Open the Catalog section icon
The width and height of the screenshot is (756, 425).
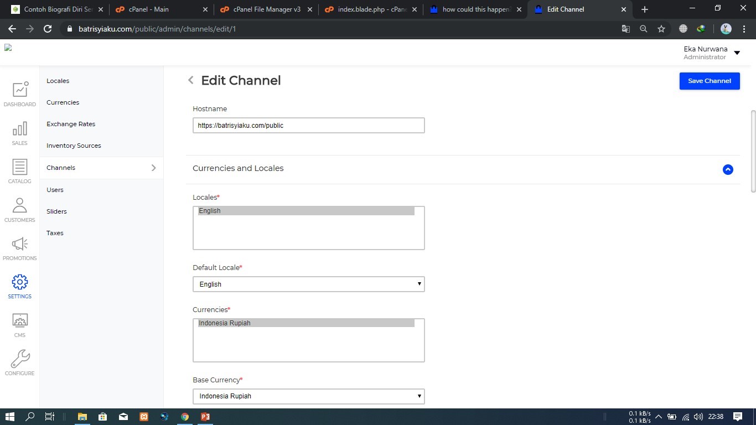[x=19, y=167]
